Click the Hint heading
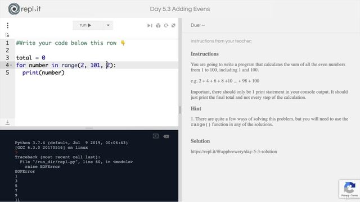 [x=196, y=108]
